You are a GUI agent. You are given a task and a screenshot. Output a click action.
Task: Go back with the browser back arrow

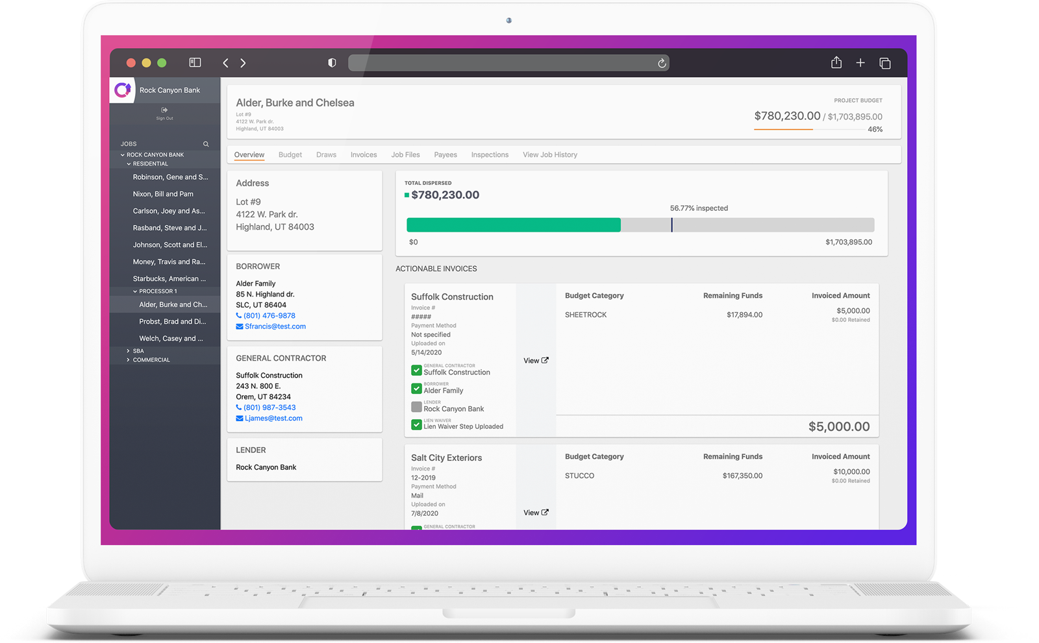point(225,63)
